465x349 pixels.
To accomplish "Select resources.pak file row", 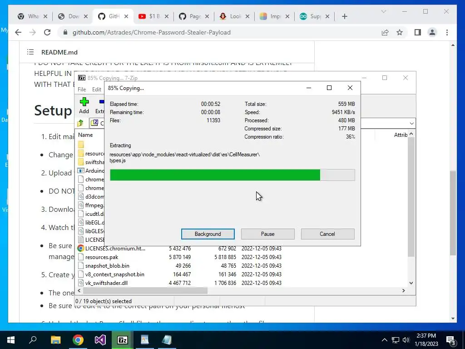I will pyautogui.click(x=179, y=257).
